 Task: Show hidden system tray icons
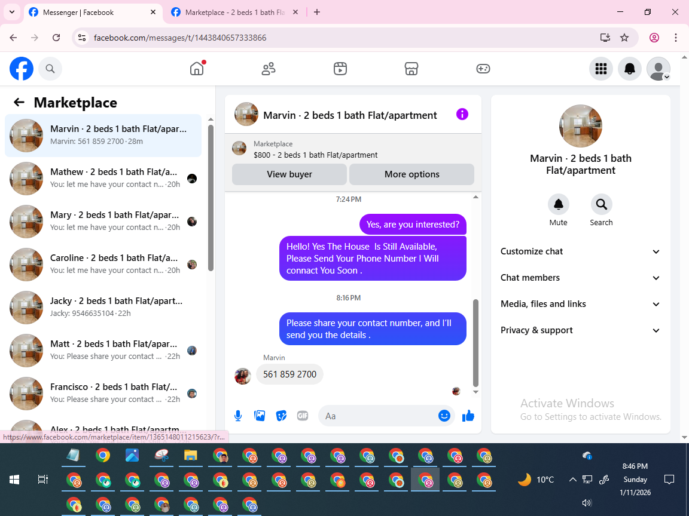pyautogui.click(x=572, y=480)
